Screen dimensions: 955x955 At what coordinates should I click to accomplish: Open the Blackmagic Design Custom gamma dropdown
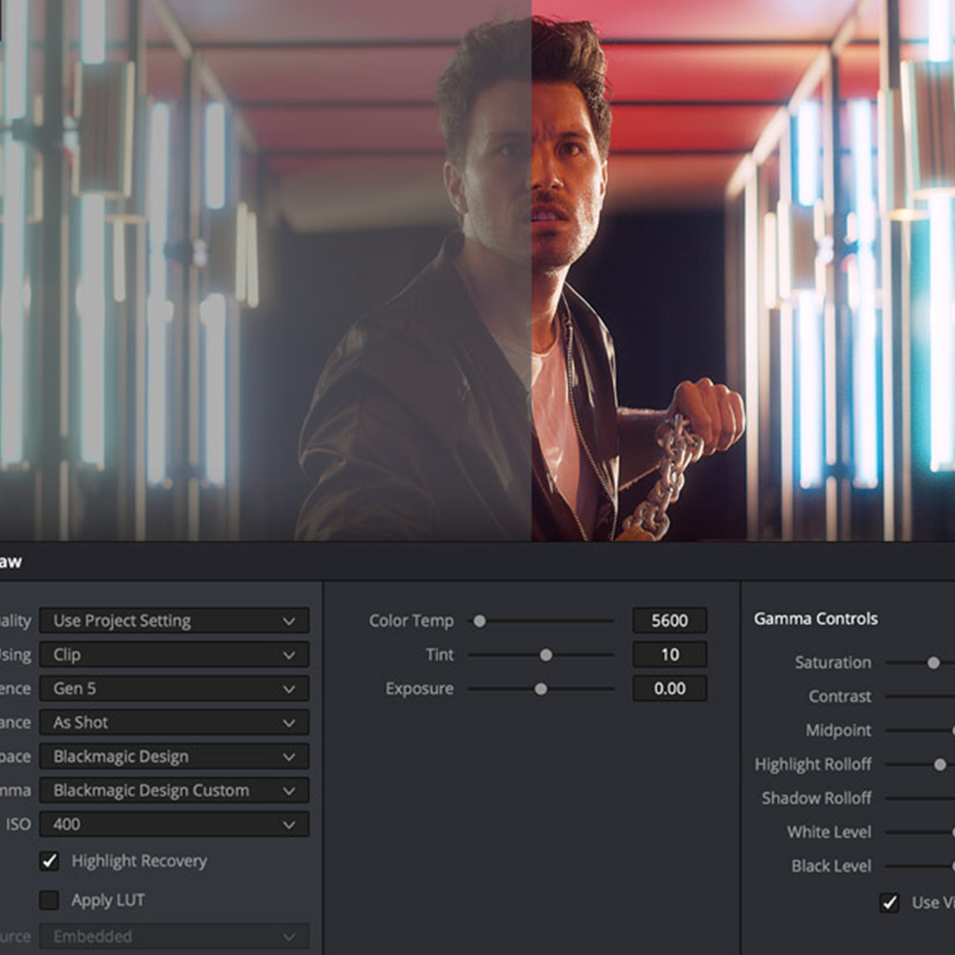pyautogui.click(x=173, y=791)
